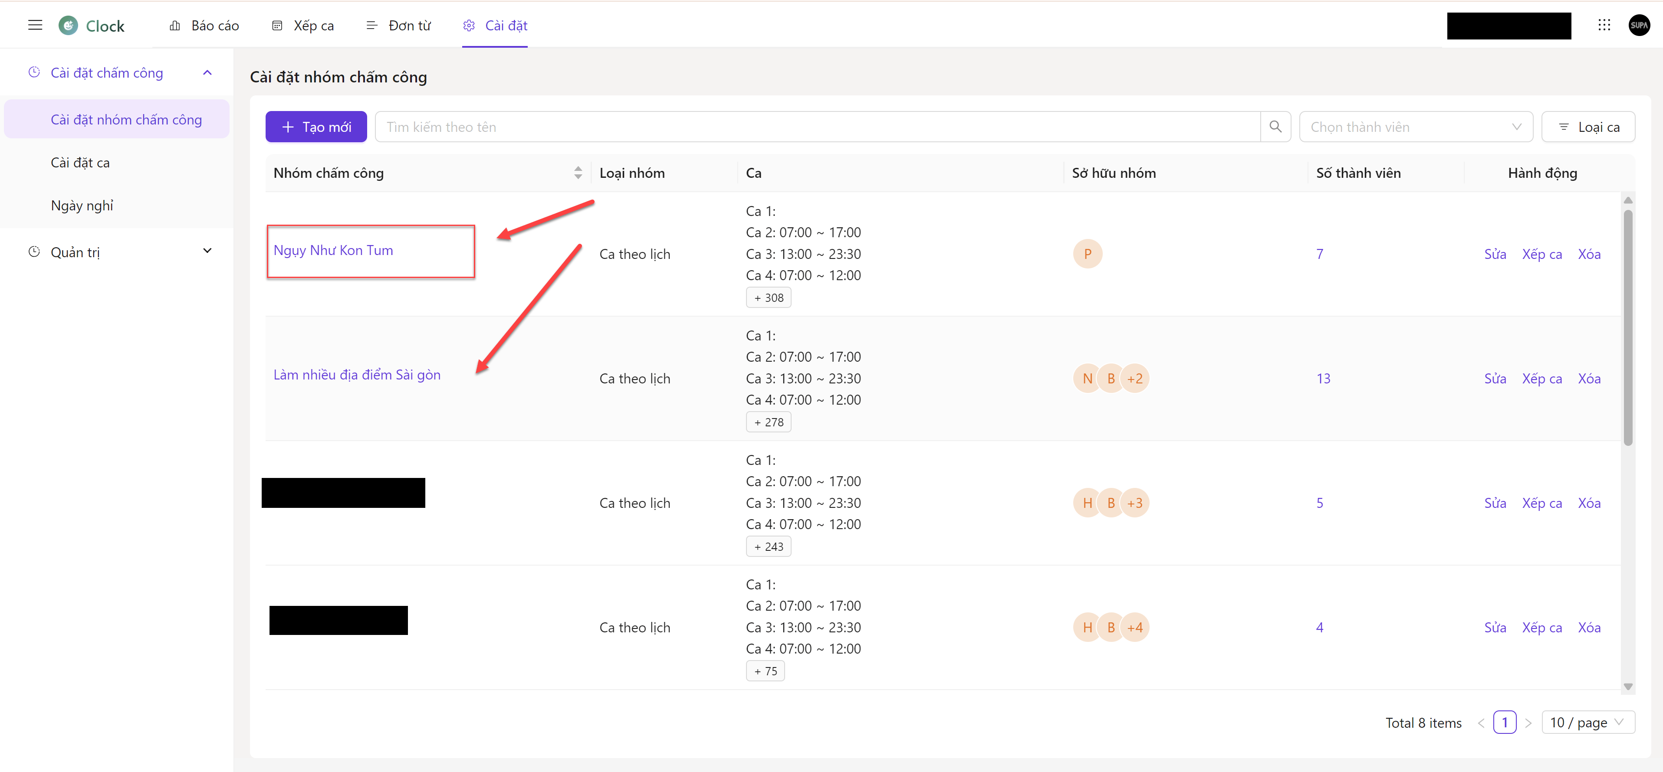
Task: Click Xóa in the 4-member row
Action: (1589, 628)
